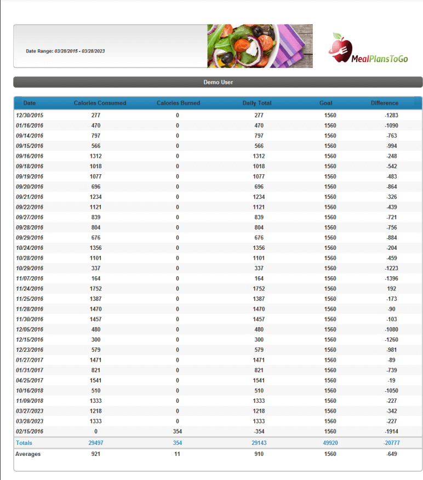423x480 pixels.
Task: Click date 10/24/2016
Action: point(30,248)
